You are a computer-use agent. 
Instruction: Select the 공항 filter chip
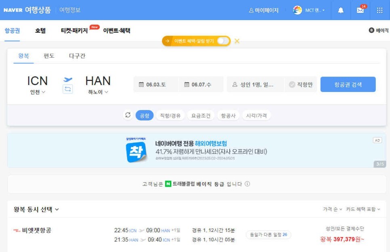tap(145, 115)
